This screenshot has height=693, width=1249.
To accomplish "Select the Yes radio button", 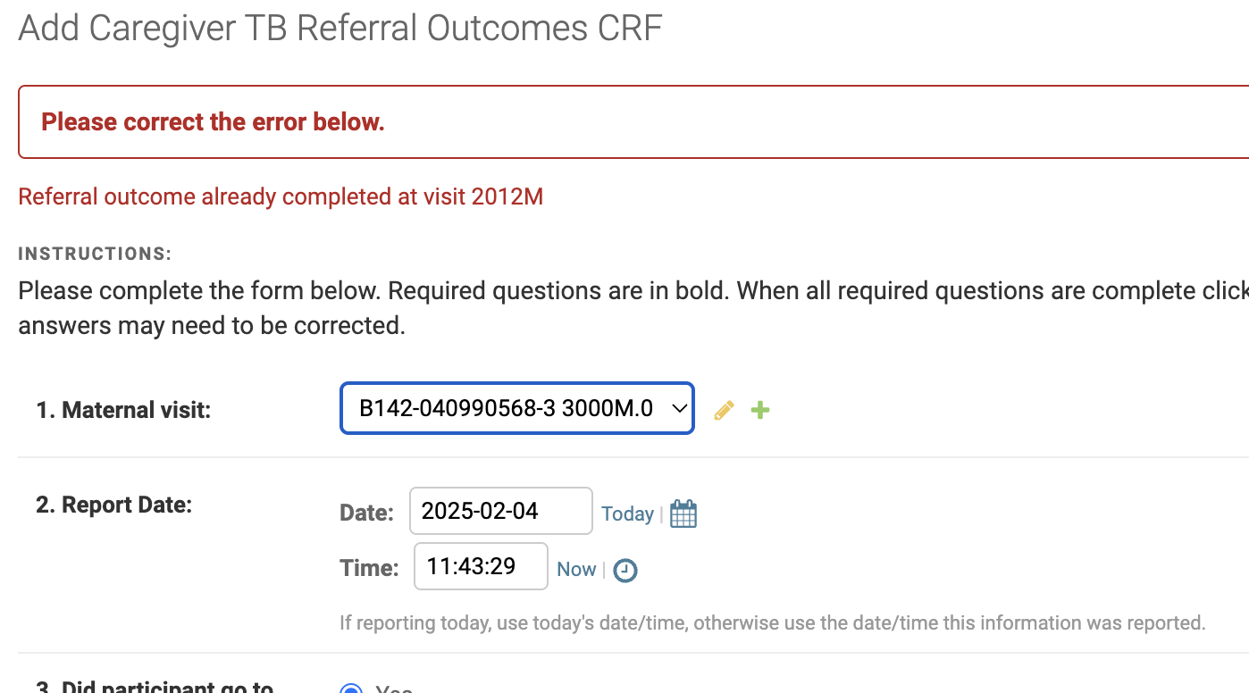I will (352, 689).
